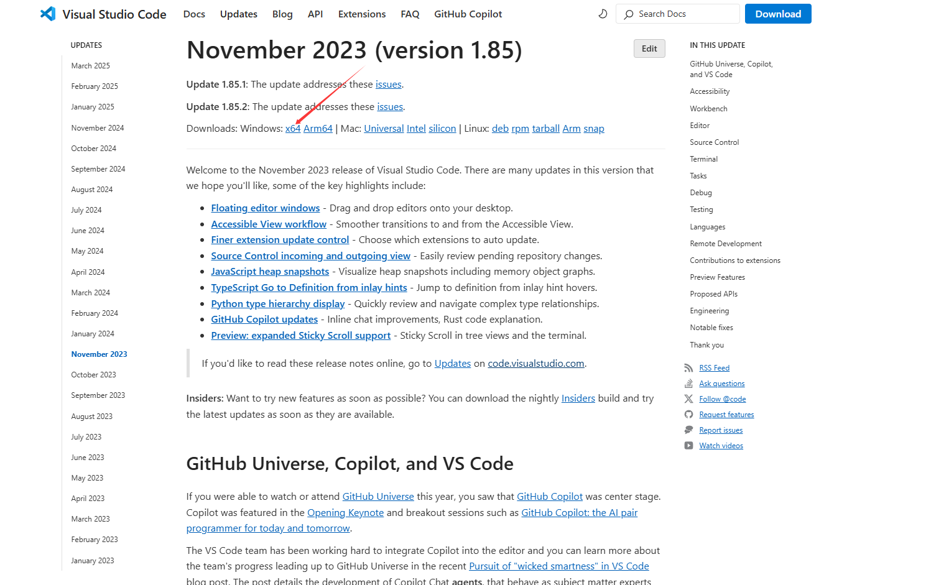This screenshot has height=585, width=926.
Task: Click the Watch videos YouTube icon
Action: click(x=688, y=446)
